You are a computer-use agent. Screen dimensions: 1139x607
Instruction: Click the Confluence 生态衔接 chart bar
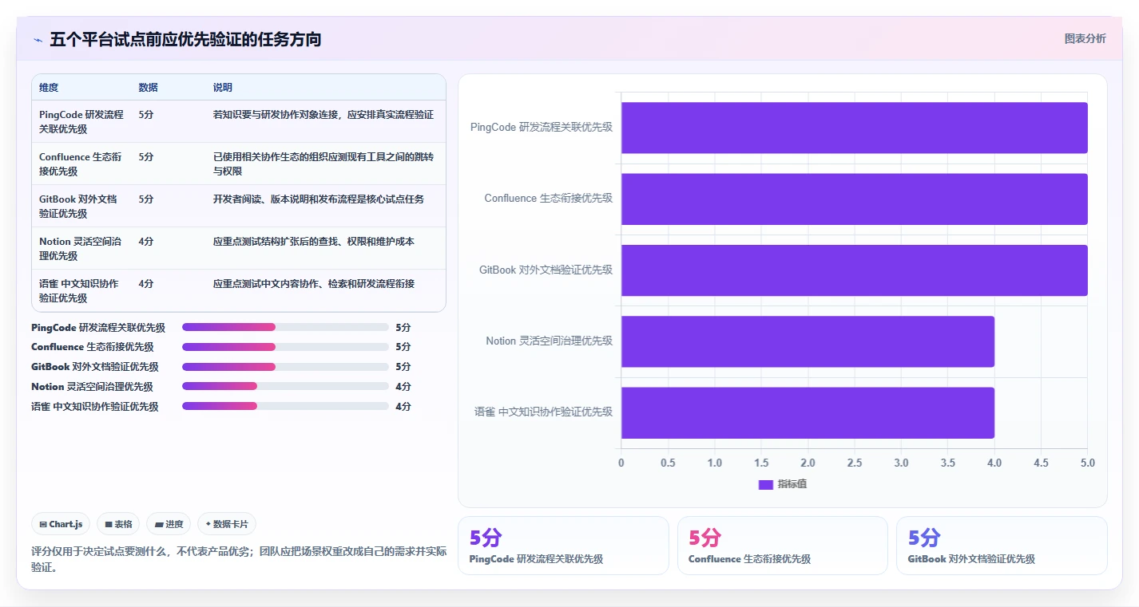coord(855,199)
